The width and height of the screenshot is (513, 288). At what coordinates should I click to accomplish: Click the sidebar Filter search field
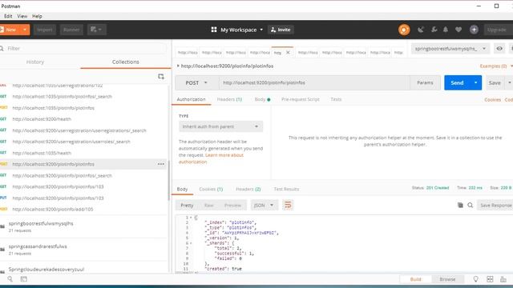tap(83, 48)
